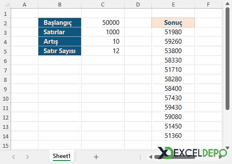Select row 10 header

[x=6, y=98]
